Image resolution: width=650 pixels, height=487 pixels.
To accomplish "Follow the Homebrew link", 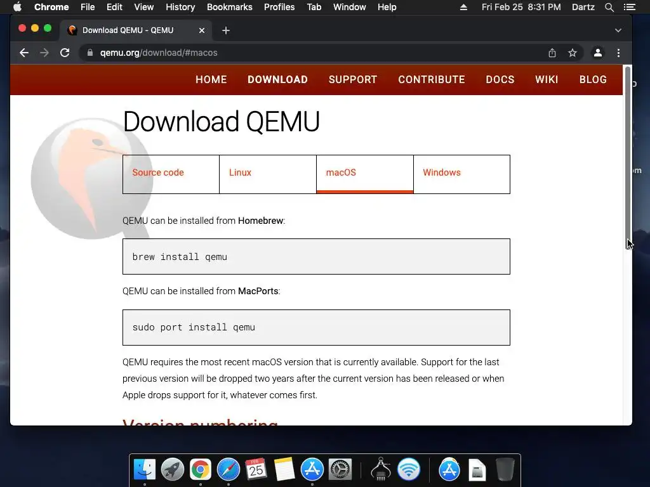I will tap(260, 221).
